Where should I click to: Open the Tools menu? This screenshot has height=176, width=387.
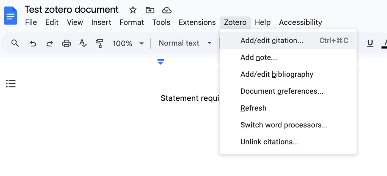point(161,22)
